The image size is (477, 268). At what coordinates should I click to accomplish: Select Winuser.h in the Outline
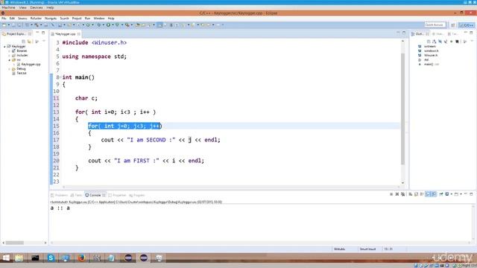click(x=430, y=55)
